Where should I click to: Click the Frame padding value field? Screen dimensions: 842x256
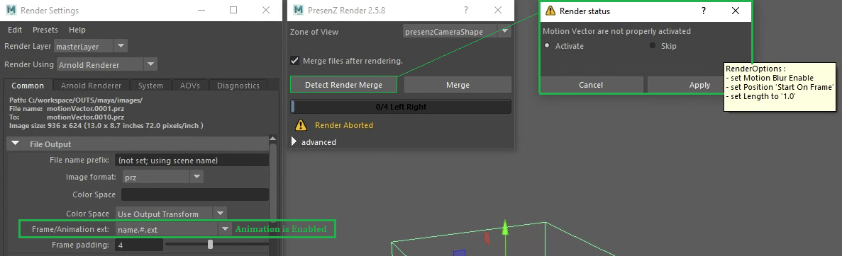[139, 245]
